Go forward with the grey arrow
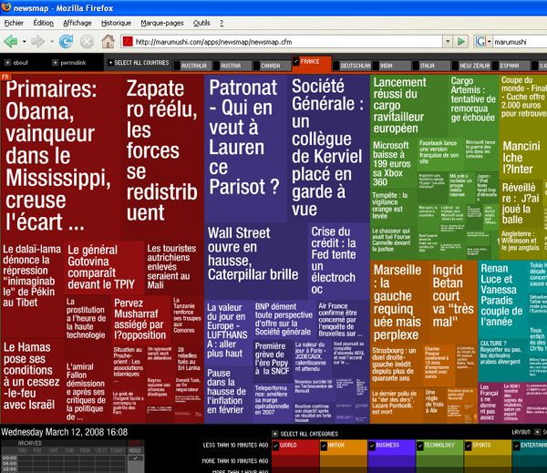 point(37,42)
